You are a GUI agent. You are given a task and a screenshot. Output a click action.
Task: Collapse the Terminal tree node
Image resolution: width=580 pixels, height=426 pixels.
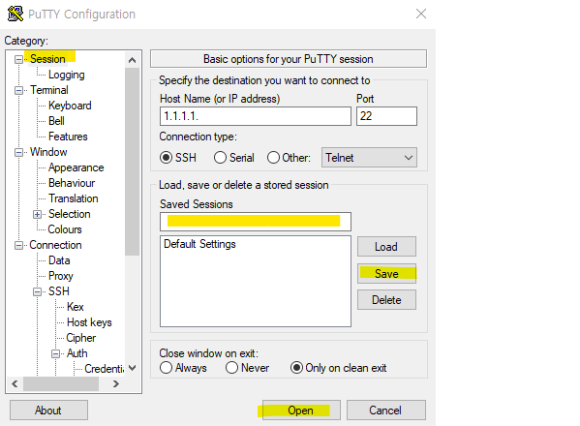click(18, 90)
